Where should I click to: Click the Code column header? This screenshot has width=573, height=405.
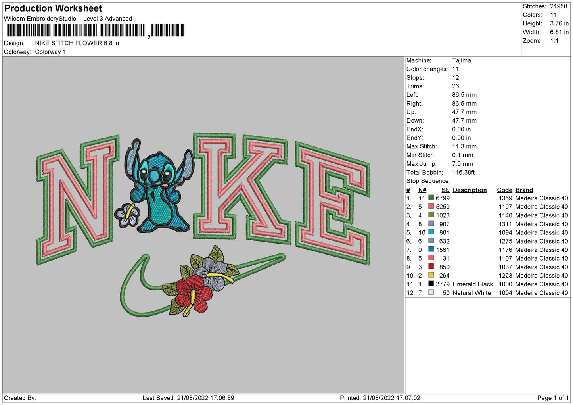504,190
